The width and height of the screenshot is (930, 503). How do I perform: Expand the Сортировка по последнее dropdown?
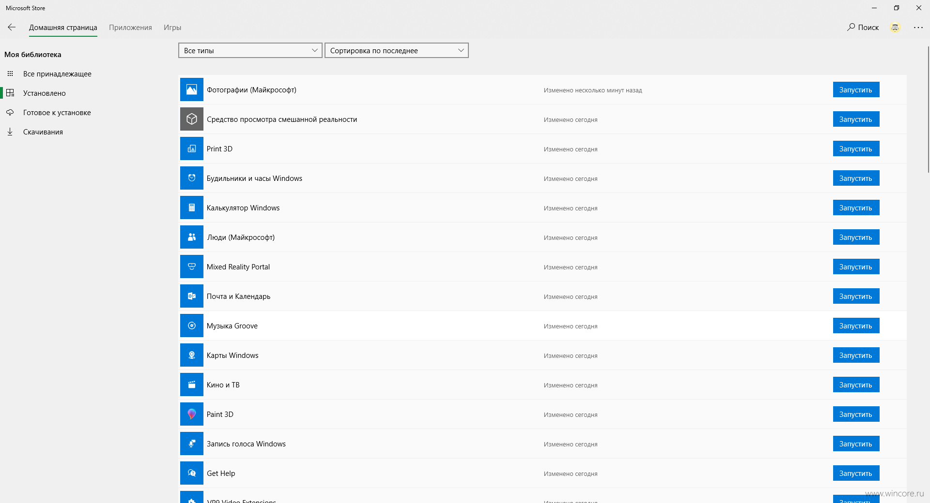click(x=397, y=50)
